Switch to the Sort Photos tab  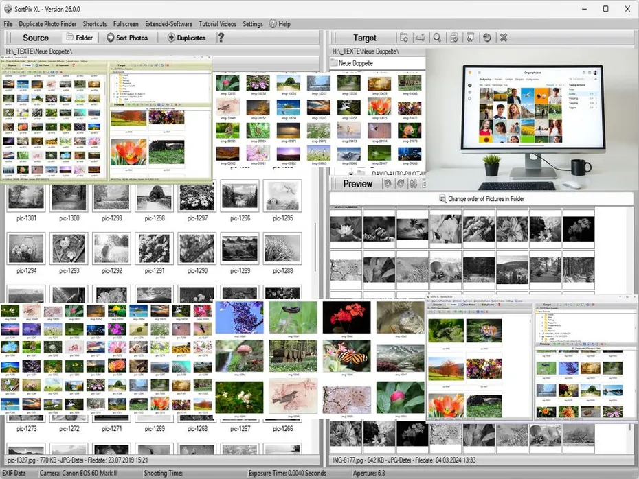tap(128, 38)
